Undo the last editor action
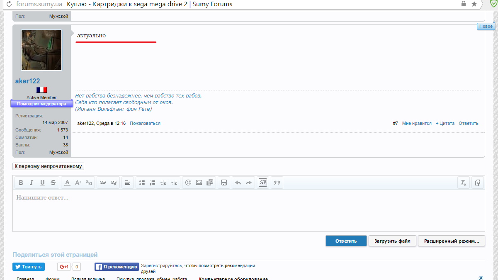498x280 pixels. click(238, 183)
